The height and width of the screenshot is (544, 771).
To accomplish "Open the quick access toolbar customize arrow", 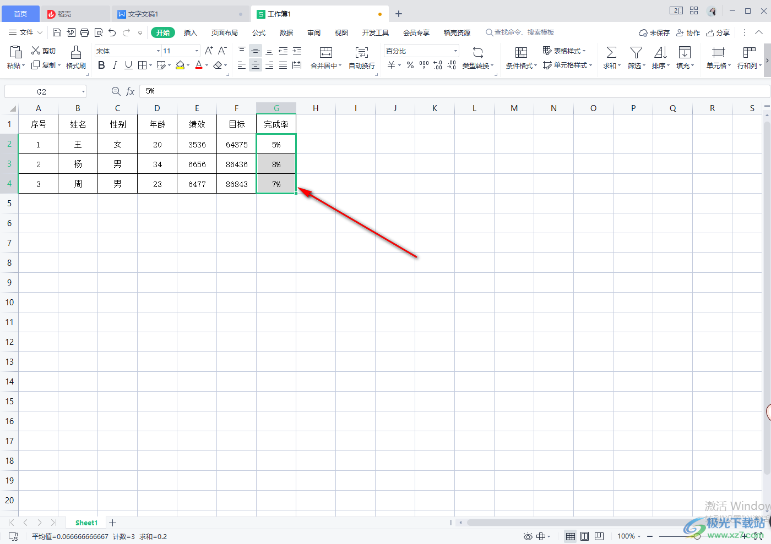I will 140,32.
